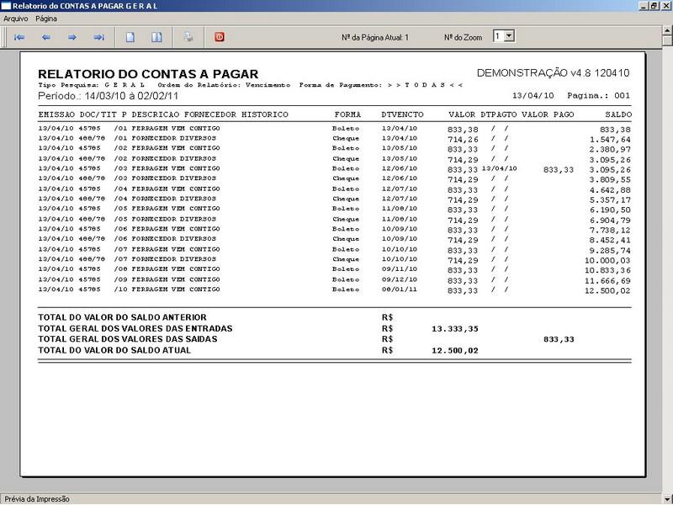
Task: Click the zoom value field showing 1
Action: (x=498, y=36)
